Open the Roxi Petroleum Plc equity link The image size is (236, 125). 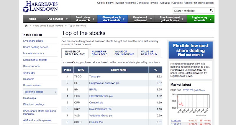[100, 109]
